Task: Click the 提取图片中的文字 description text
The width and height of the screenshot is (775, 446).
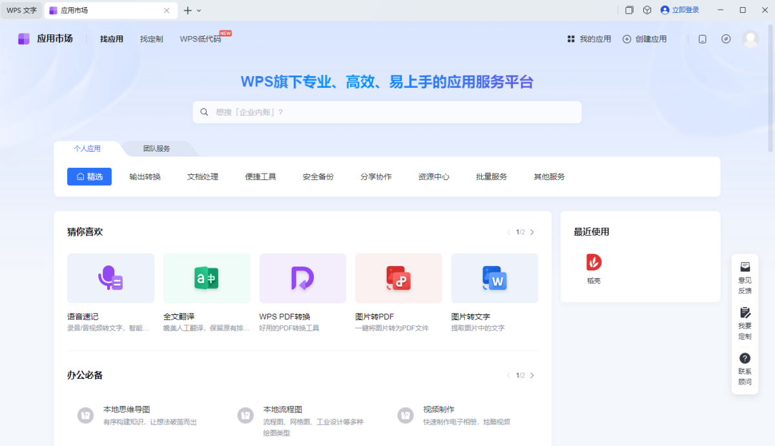Action: (x=478, y=328)
